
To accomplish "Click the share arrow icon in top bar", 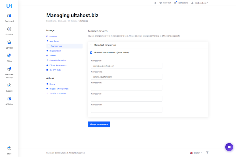I will (x=155, y=3).
